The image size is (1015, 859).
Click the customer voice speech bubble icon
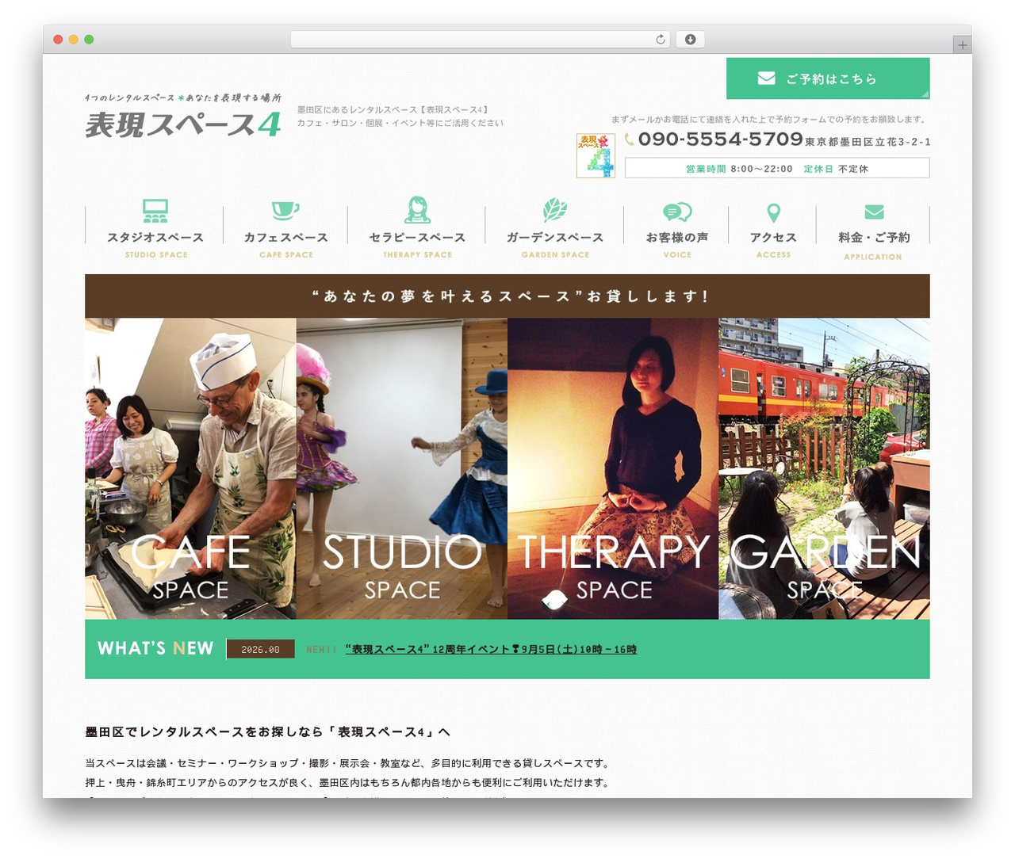click(x=677, y=212)
